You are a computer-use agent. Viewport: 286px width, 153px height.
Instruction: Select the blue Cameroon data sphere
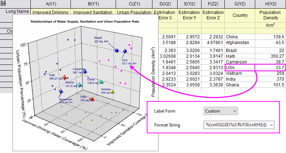[x=85, y=72]
